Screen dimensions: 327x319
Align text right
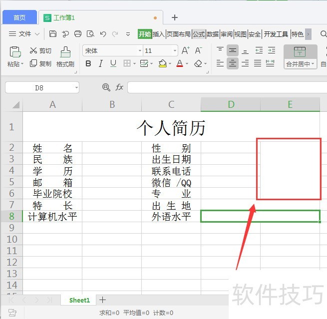pyautogui.click(x=245, y=63)
